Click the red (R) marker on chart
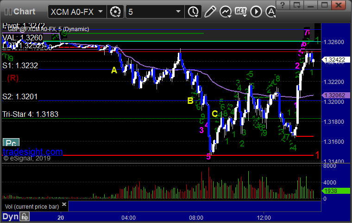Screen dimensions: 352x223 [x=13, y=78]
